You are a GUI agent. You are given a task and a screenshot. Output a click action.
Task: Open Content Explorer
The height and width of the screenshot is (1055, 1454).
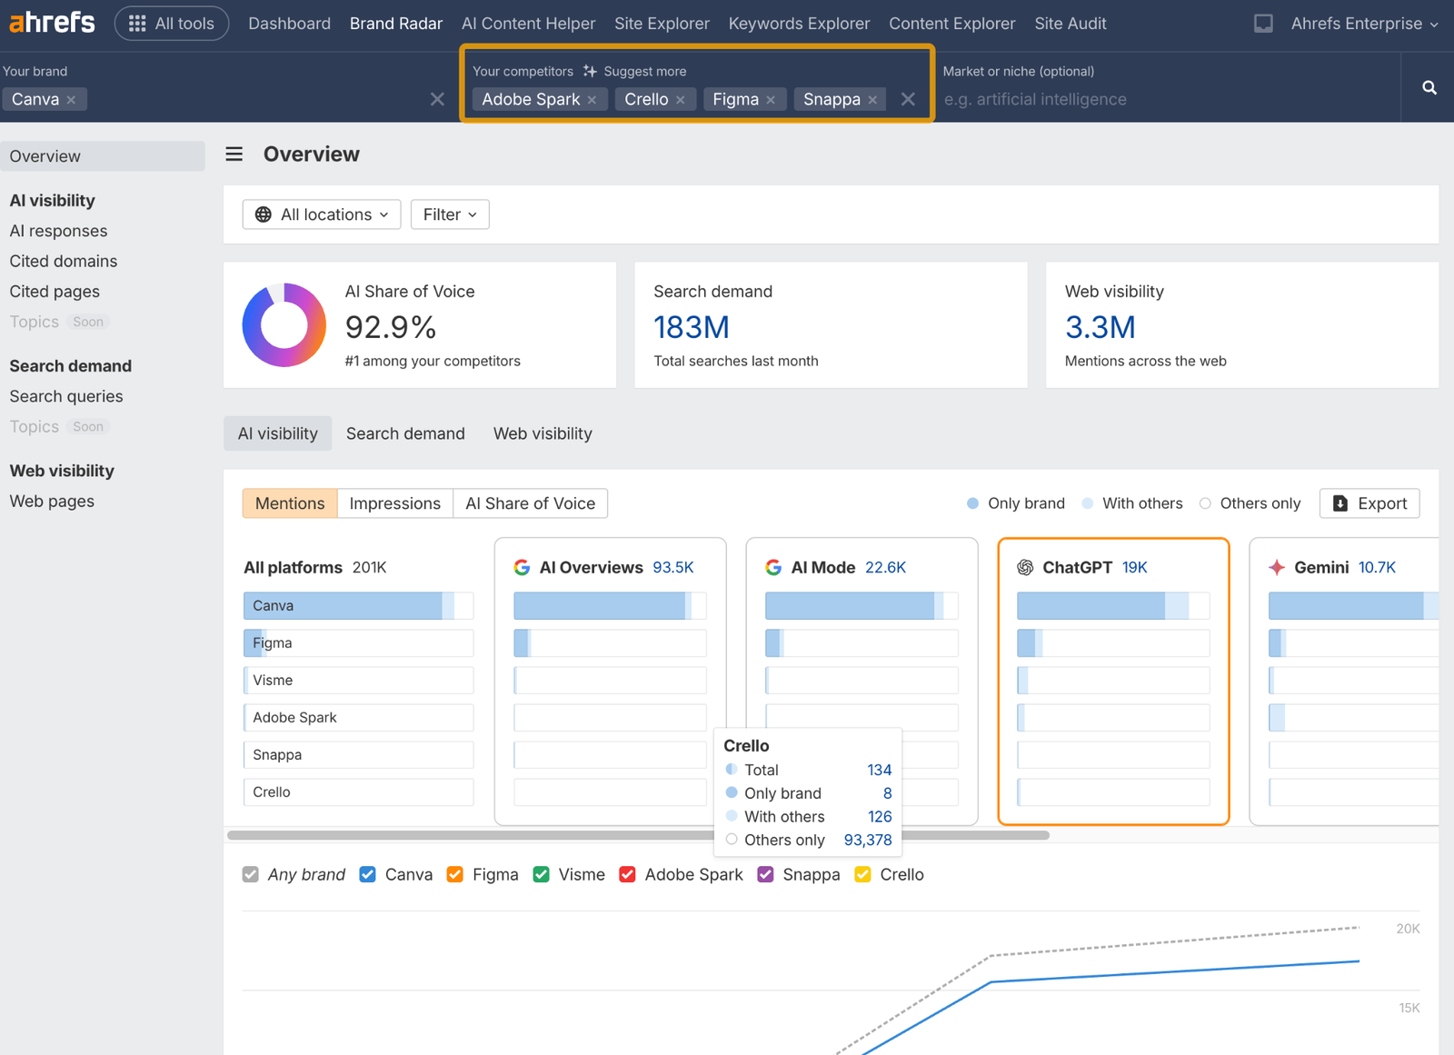[951, 24]
